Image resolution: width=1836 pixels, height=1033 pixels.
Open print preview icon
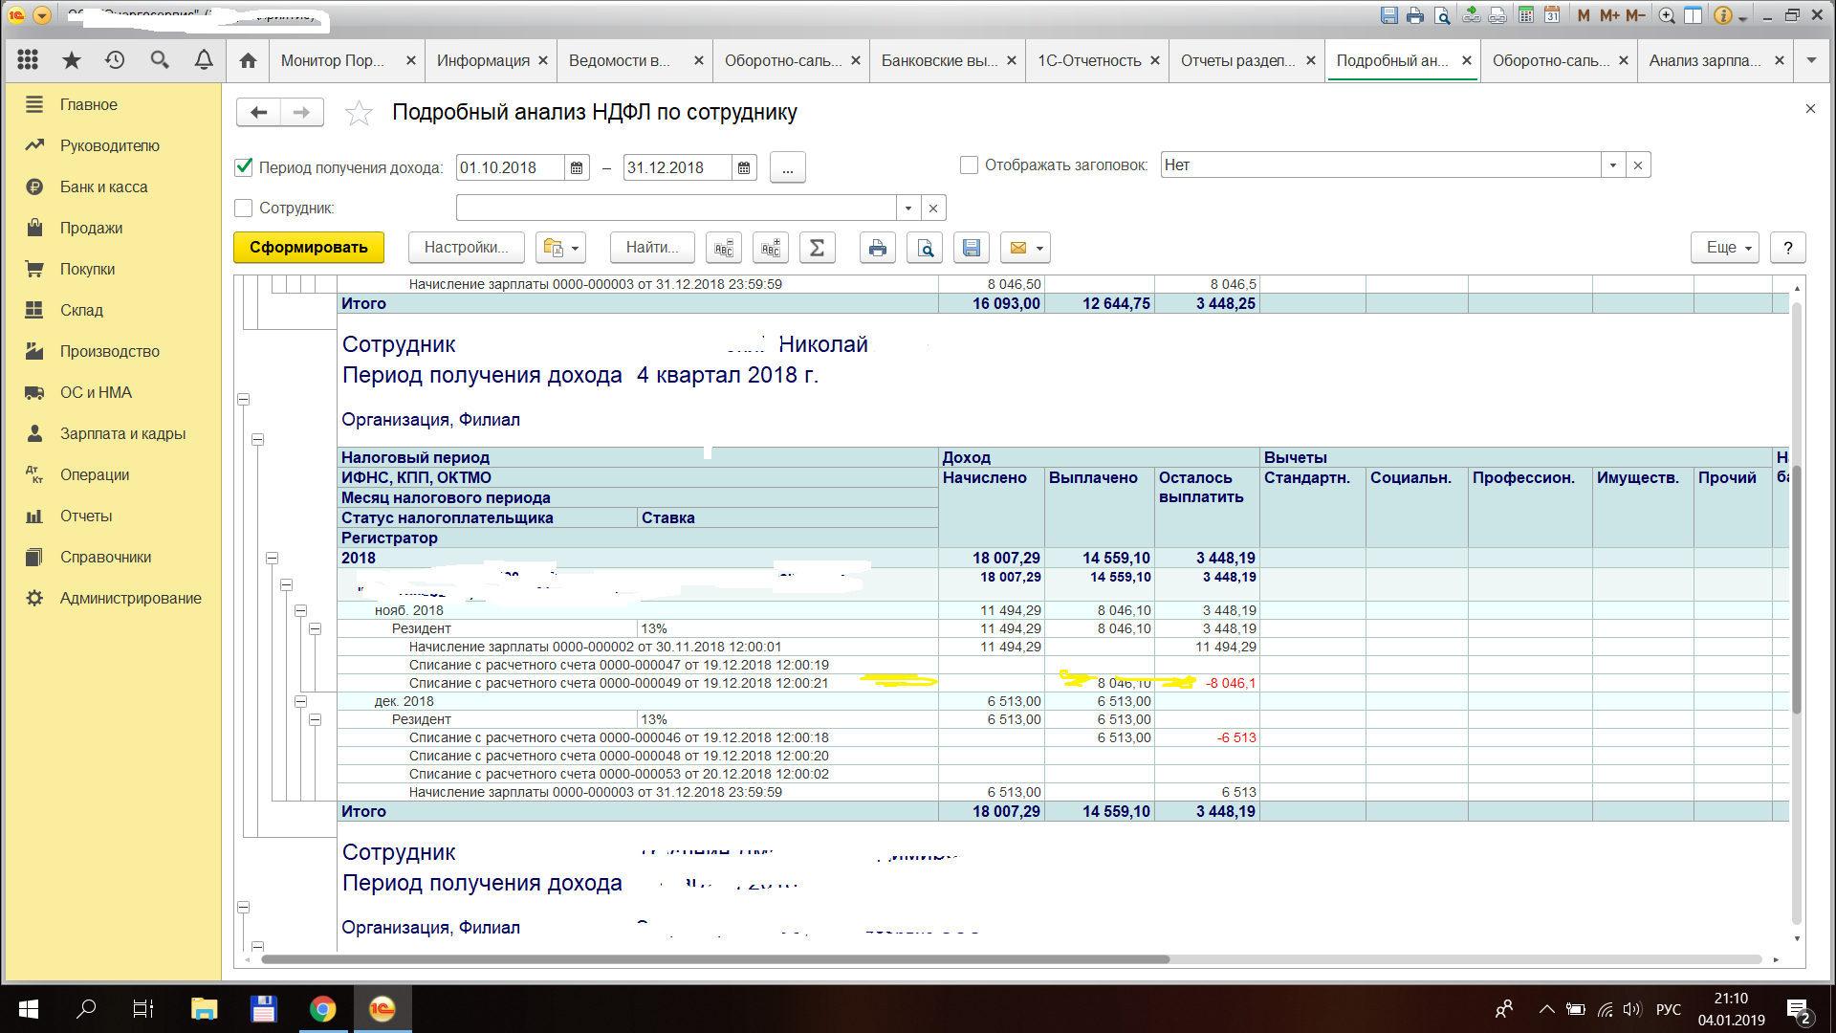pyautogui.click(x=925, y=248)
